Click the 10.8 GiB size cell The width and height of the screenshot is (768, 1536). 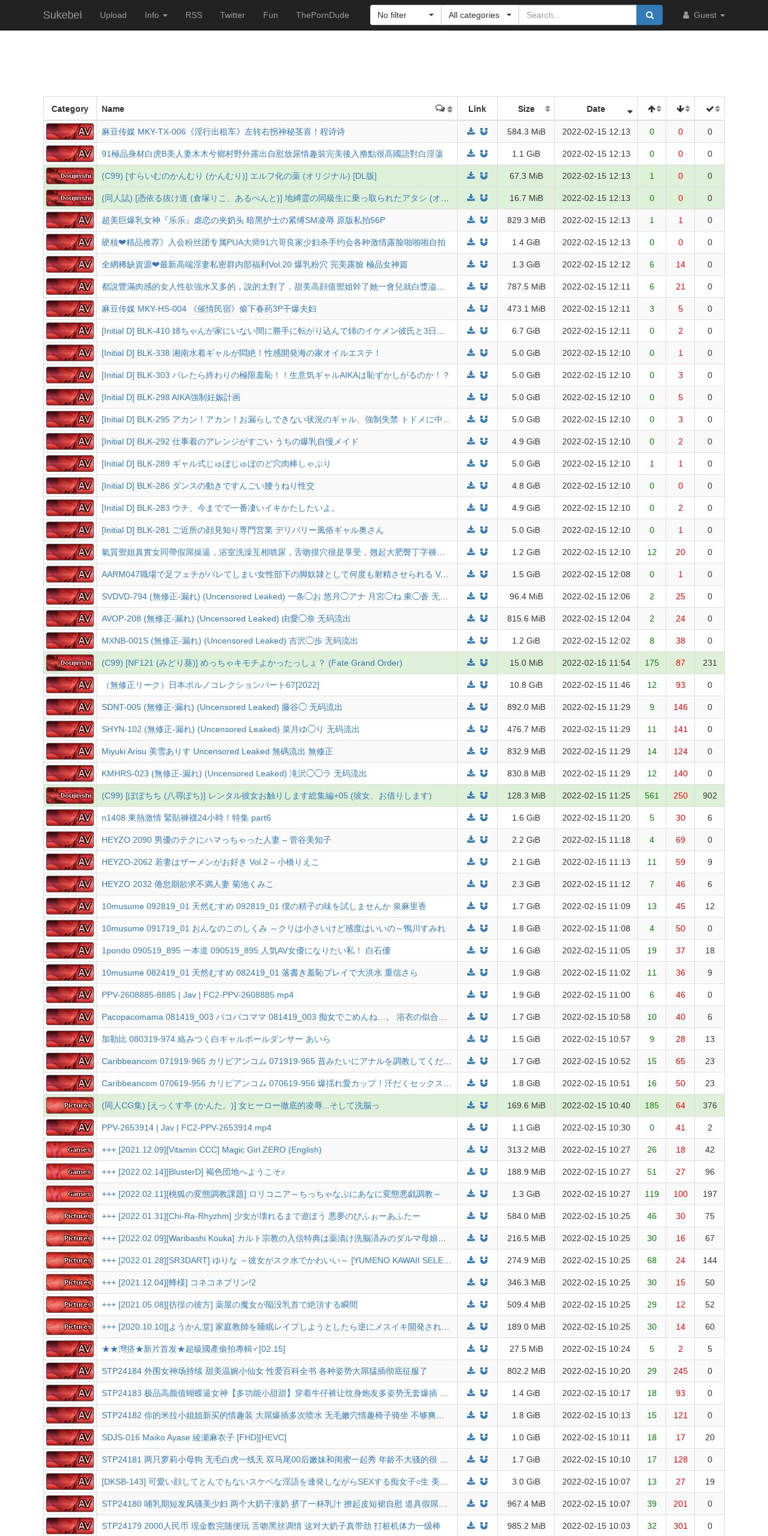pyautogui.click(x=526, y=685)
